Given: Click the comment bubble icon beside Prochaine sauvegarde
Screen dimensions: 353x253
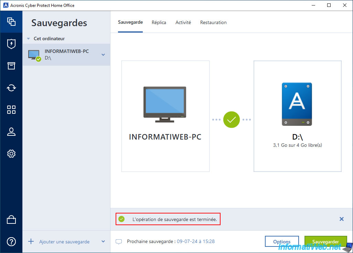Looking at the screenshot, I should tap(119, 242).
